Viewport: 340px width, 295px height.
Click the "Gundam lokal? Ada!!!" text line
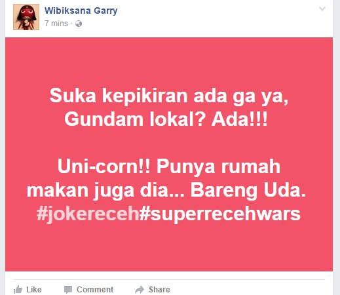(x=166, y=119)
